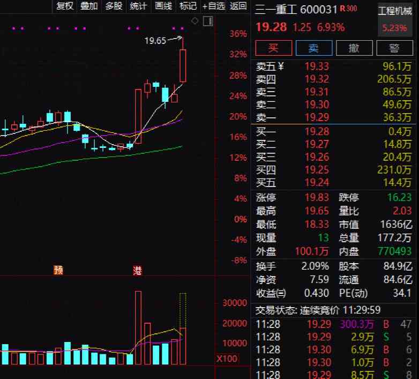The height and width of the screenshot is (379, 419).
Task: Click the 换手 value 2.09%
Action: coord(315,266)
